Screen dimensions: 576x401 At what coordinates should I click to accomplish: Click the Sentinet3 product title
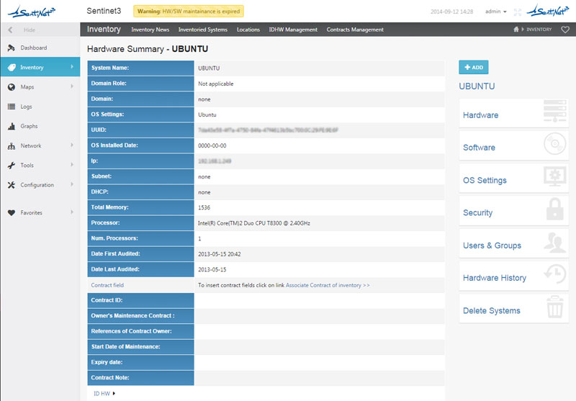(x=104, y=11)
